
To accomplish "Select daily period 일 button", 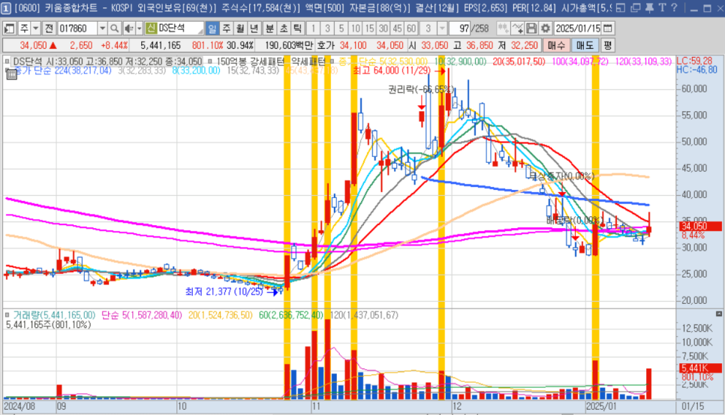I will 212,29.
